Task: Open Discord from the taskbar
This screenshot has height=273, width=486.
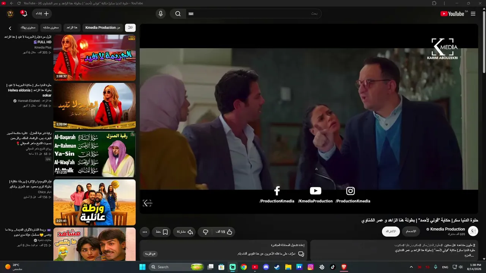Action: coord(266,267)
